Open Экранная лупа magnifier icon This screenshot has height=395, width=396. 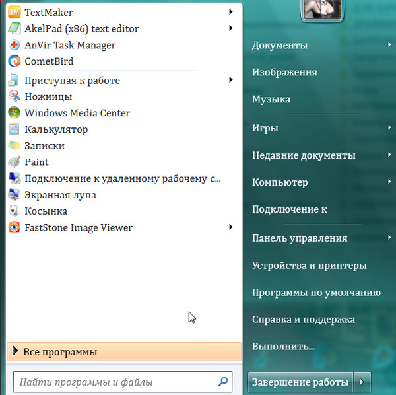(14, 195)
